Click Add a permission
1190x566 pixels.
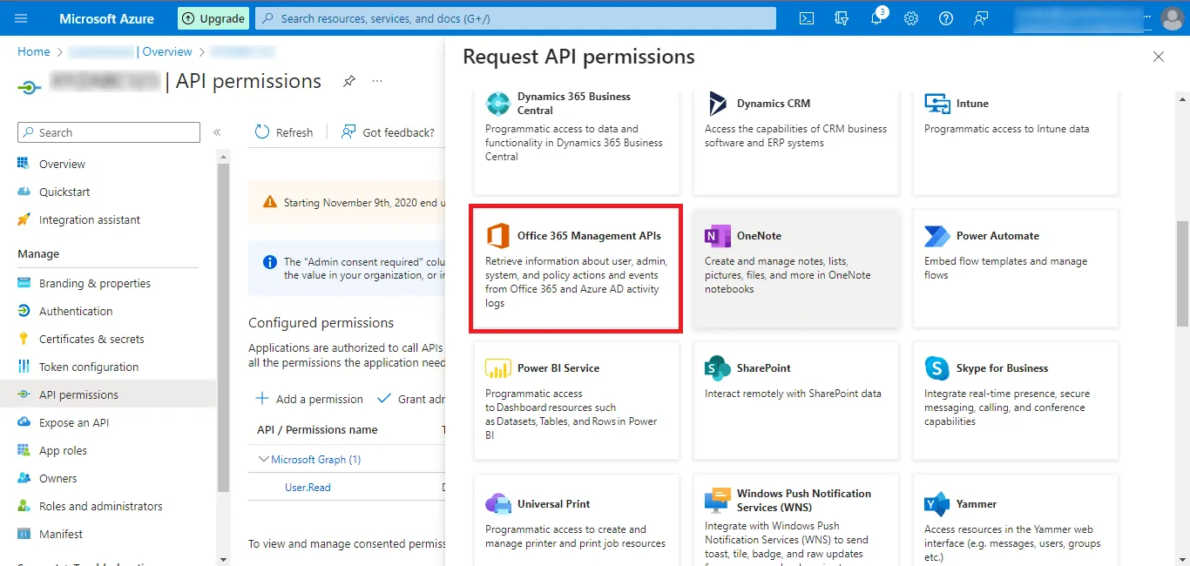(x=309, y=399)
